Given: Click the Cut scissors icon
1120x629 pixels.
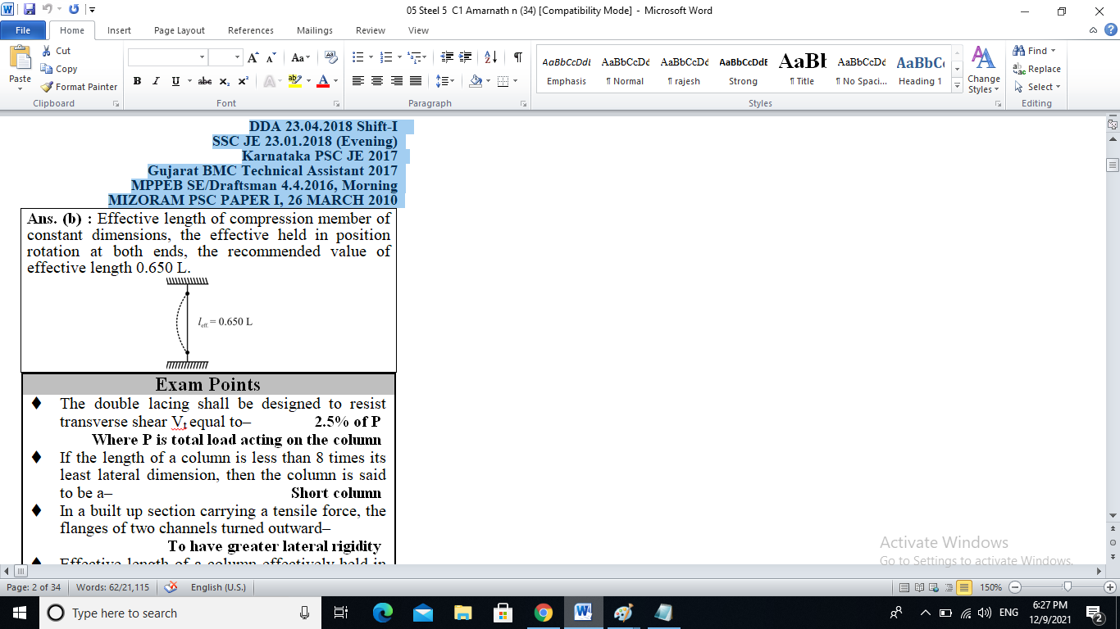Looking at the screenshot, I should pyautogui.click(x=47, y=51).
